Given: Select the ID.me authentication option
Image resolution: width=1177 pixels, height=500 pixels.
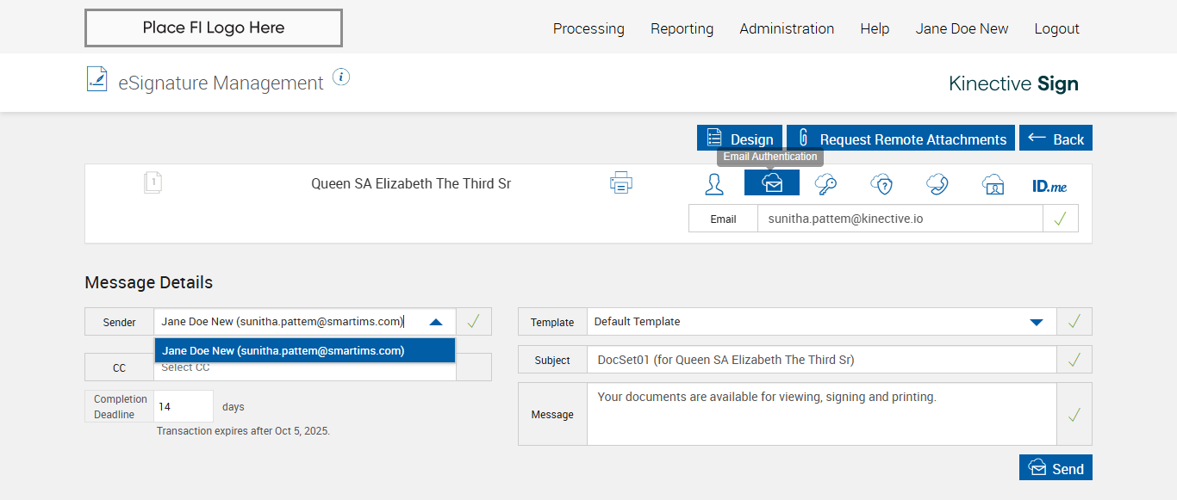Looking at the screenshot, I should click(1049, 185).
